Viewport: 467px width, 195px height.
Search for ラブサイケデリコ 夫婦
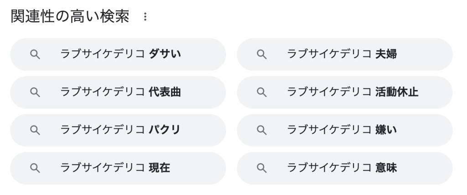[x=342, y=55]
